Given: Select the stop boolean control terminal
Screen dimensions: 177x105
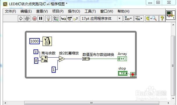Looking at the screenshot, I should click(123, 73).
